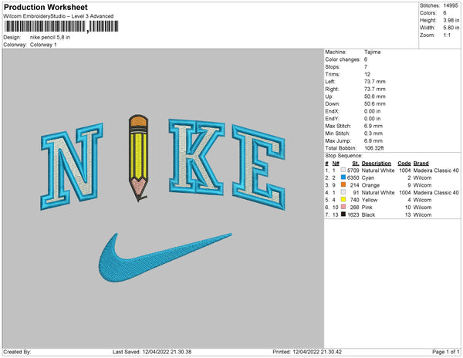Click the embroidered letter E
The width and height of the screenshot is (463, 358).
point(259,167)
